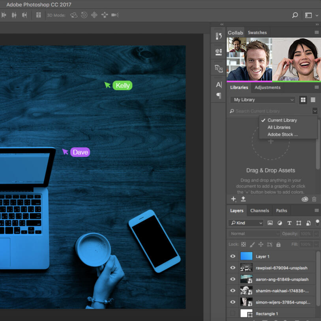Image resolution: width=321 pixels, height=321 pixels.
Task: Open the My Library dropdown
Action: click(x=263, y=100)
